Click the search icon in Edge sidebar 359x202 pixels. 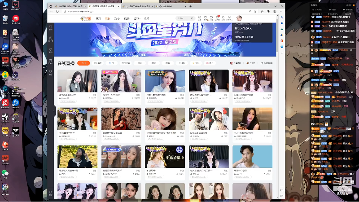[x=282, y=18]
